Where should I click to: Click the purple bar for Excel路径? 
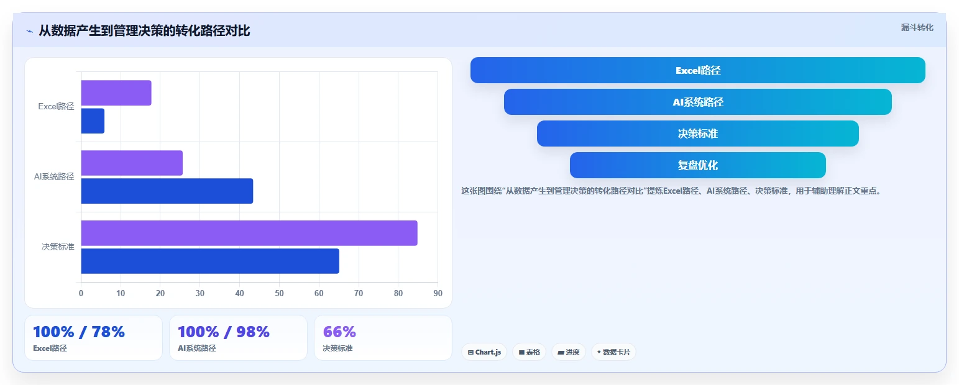point(116,93)
